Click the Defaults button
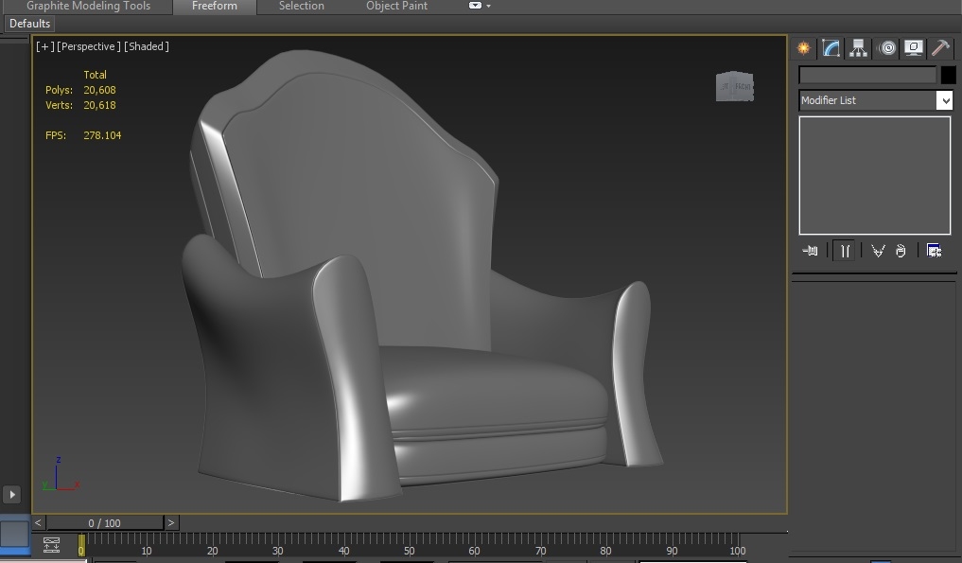 pyautogui.click(x=29, y=24)
